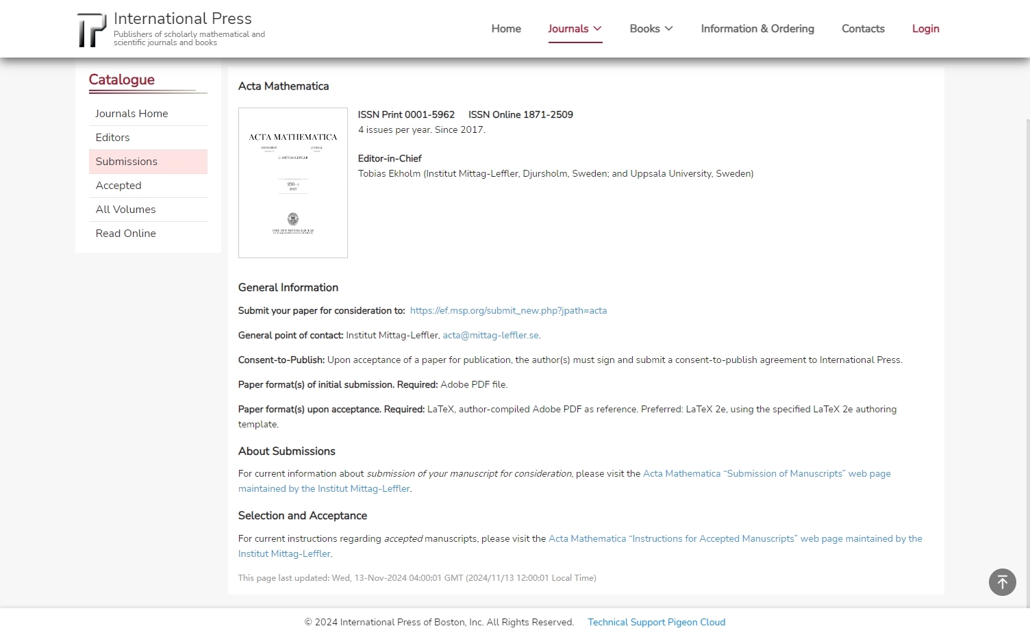Click the ISSN Print 0001-5962 text

[406, 114]
